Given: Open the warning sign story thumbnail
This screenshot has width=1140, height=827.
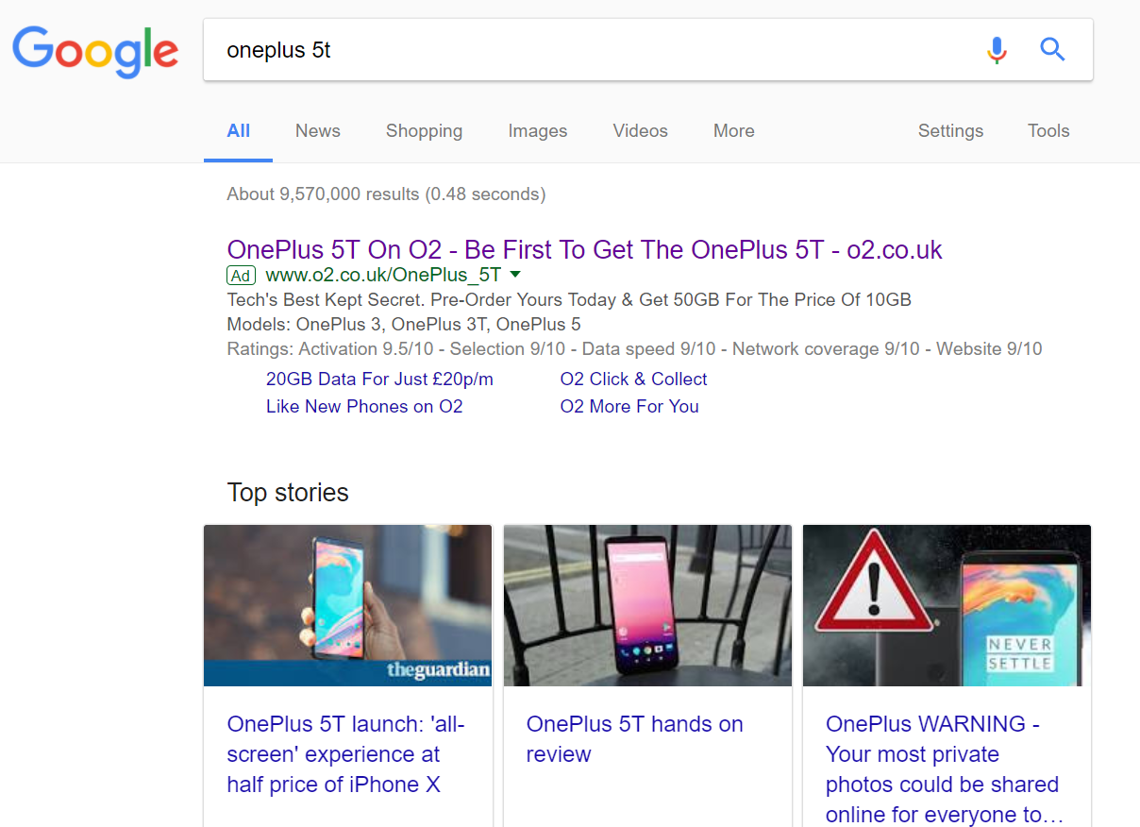Looking at the screenshot, I should 947,605.
